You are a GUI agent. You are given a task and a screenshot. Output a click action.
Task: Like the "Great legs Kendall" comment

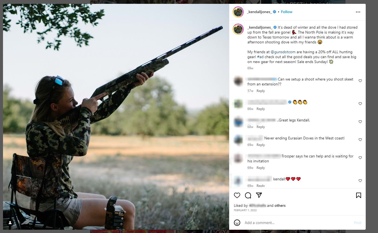[360, 122]
